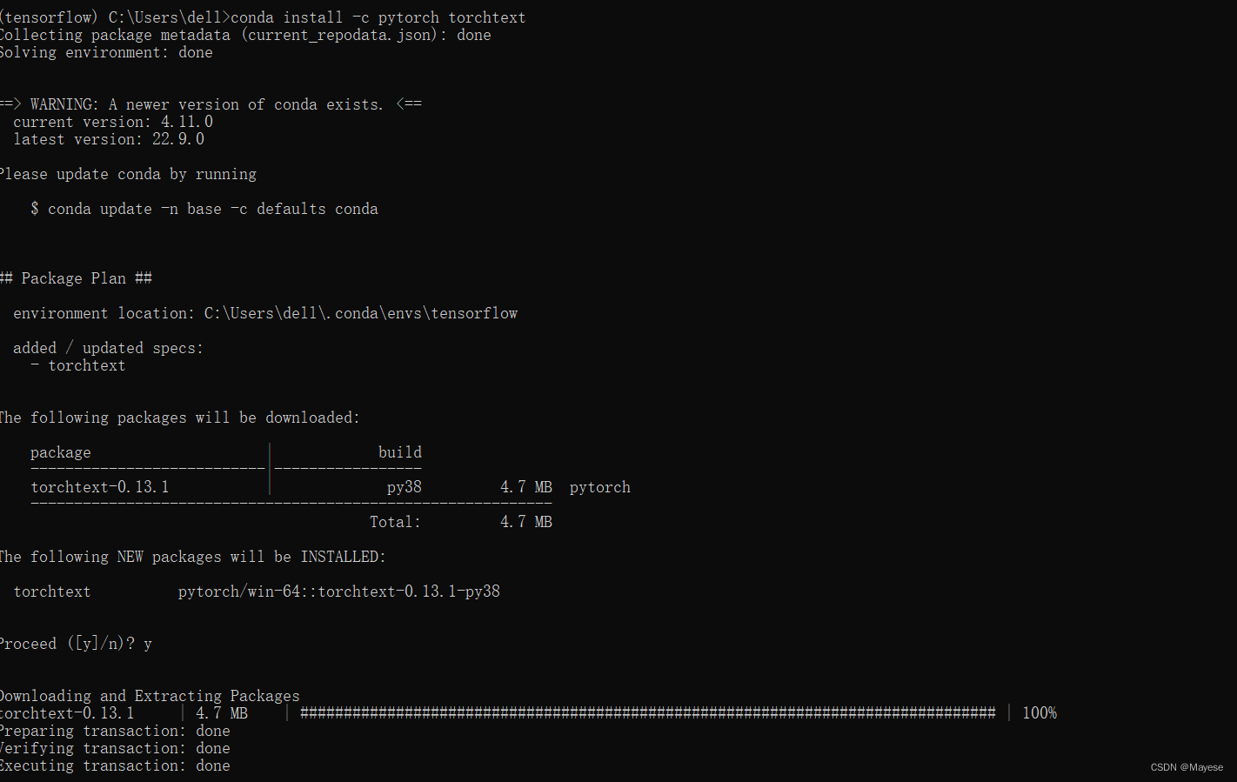Screen dimensions: 1237x782
Task: Select 'The following NEW packages will be INSTALLED' line
Action: pyautogui.click(x=193, y=557)
